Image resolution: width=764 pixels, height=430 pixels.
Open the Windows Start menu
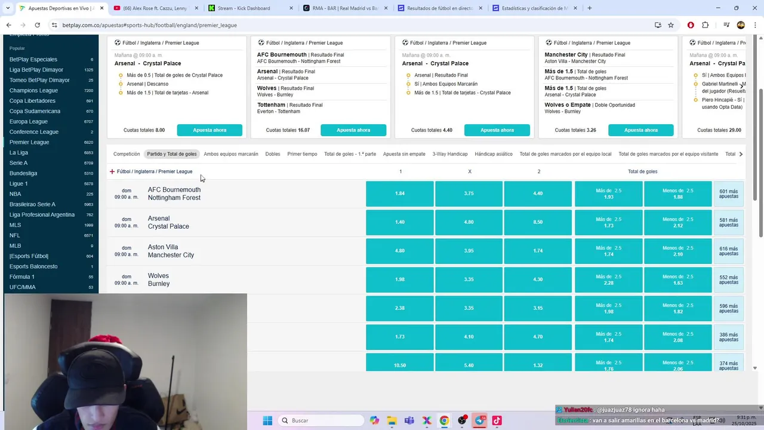point(267,420)
